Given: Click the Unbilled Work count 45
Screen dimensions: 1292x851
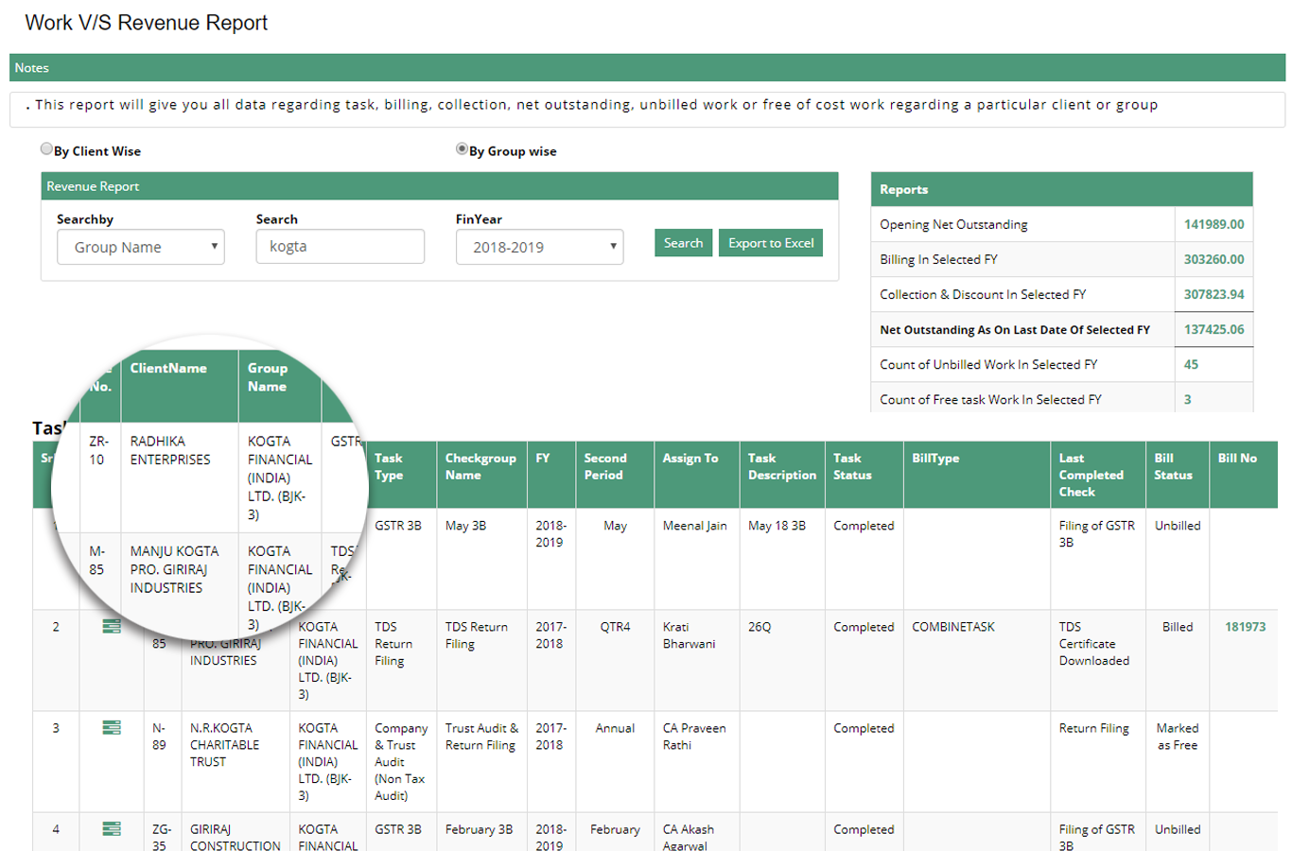Looking at the screenshot, I should (1191, 364).
